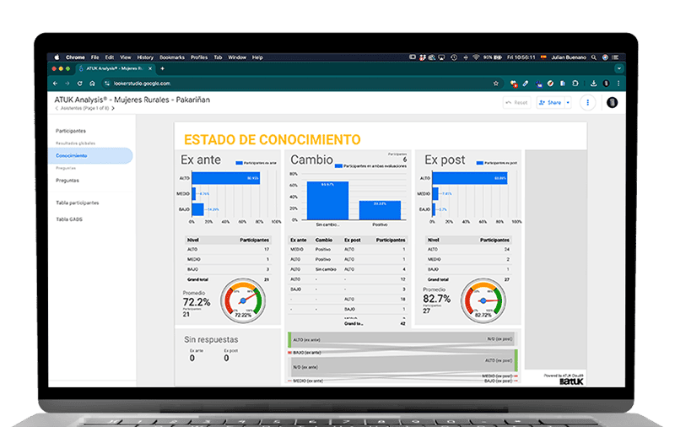The height and width of the screenshot is (427, 675).
Task: Click the Reset button
Action: point(516,103)
